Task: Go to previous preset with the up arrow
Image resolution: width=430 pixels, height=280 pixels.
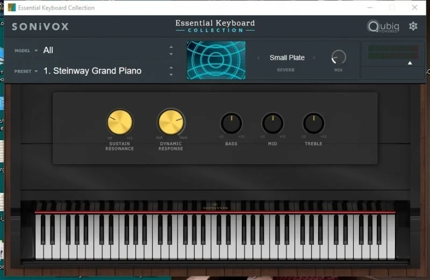Action: 171,68
